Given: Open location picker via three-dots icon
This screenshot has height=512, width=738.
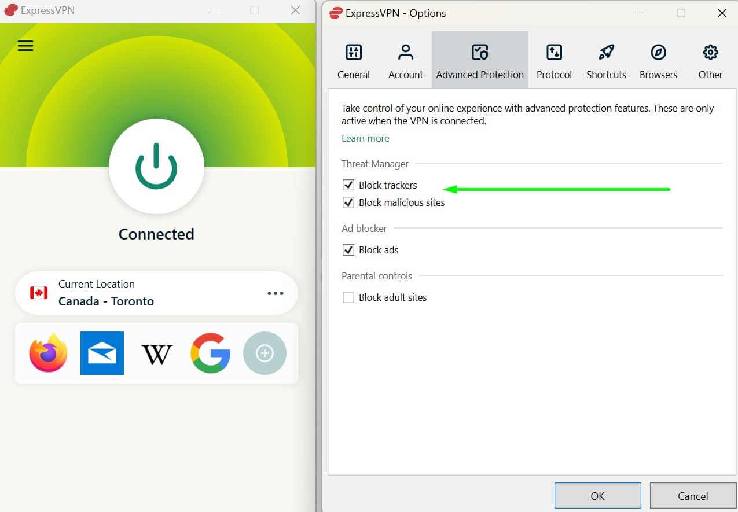Looking at the screenshot, I should (x=276, y=293).
